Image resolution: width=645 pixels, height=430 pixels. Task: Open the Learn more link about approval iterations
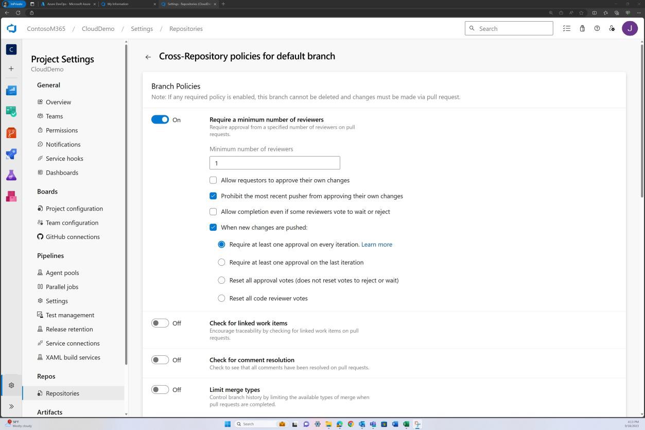point(376,244)
